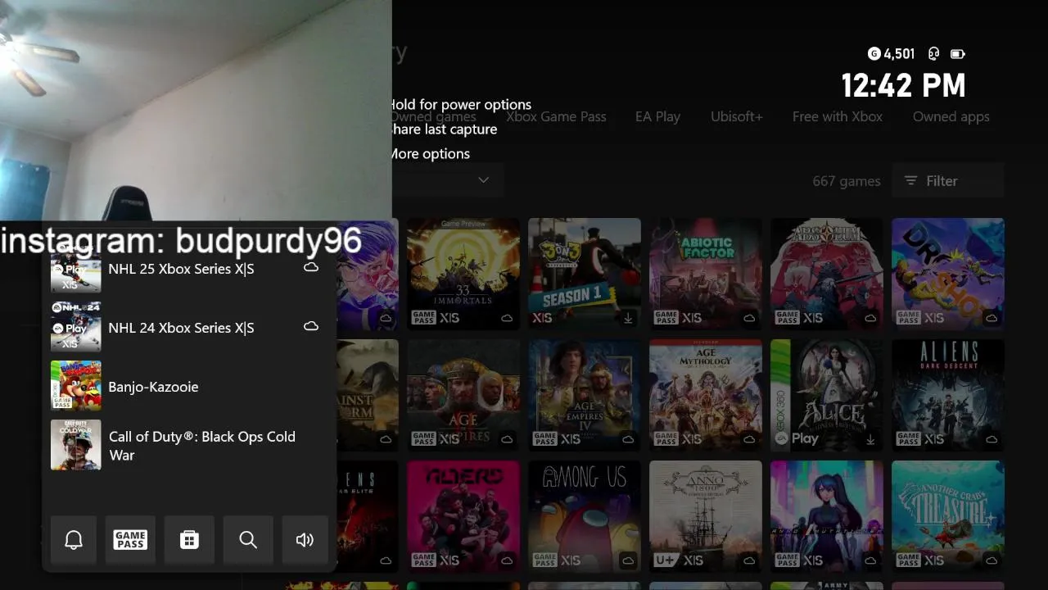Open notifications bell in the guide
This screenshot has width=1048, height=590.
74,539
